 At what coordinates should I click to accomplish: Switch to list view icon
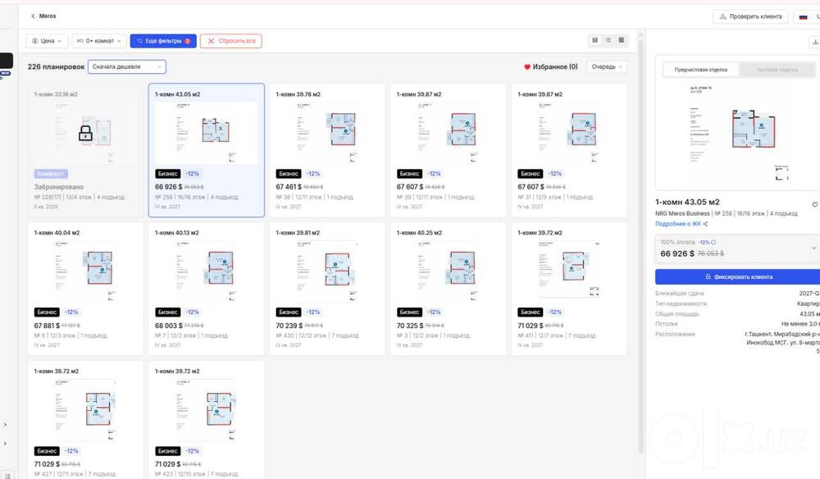pyautogui.click(x=608, y=40)
